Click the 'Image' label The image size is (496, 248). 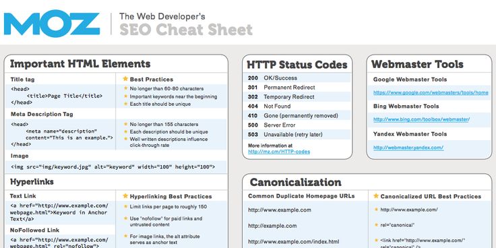pos(20,156)
